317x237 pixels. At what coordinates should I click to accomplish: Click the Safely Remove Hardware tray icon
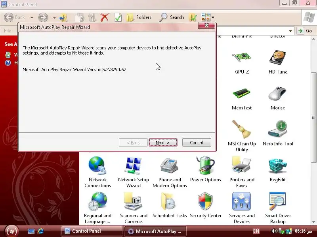click(281, 231)
